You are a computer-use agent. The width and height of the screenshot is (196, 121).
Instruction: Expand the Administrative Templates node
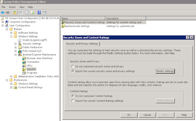click(x=11, y=76)
